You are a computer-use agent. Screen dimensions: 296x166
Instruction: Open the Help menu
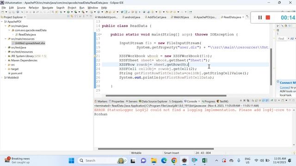pos(104,8)
